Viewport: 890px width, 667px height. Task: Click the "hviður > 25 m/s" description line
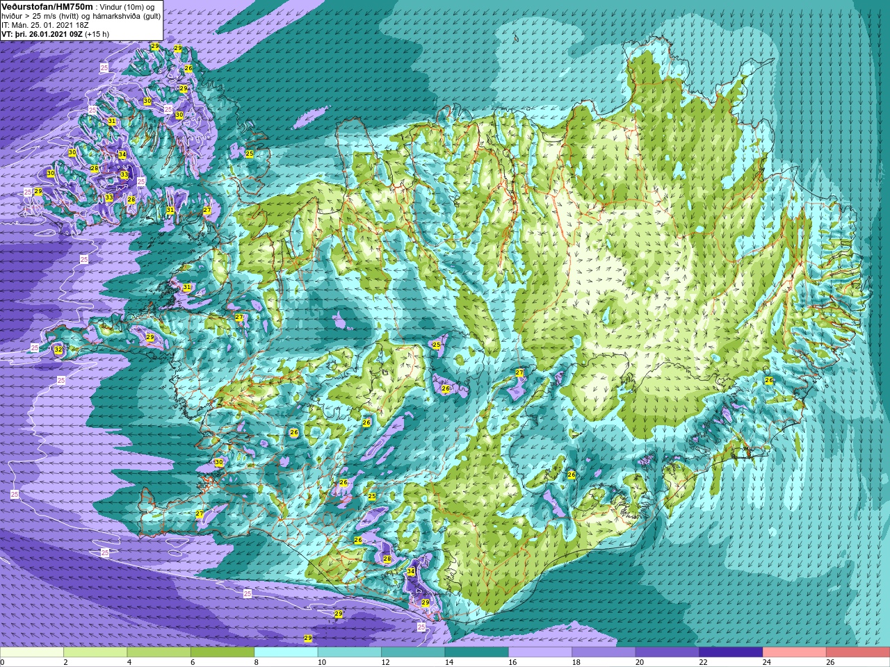81,16
